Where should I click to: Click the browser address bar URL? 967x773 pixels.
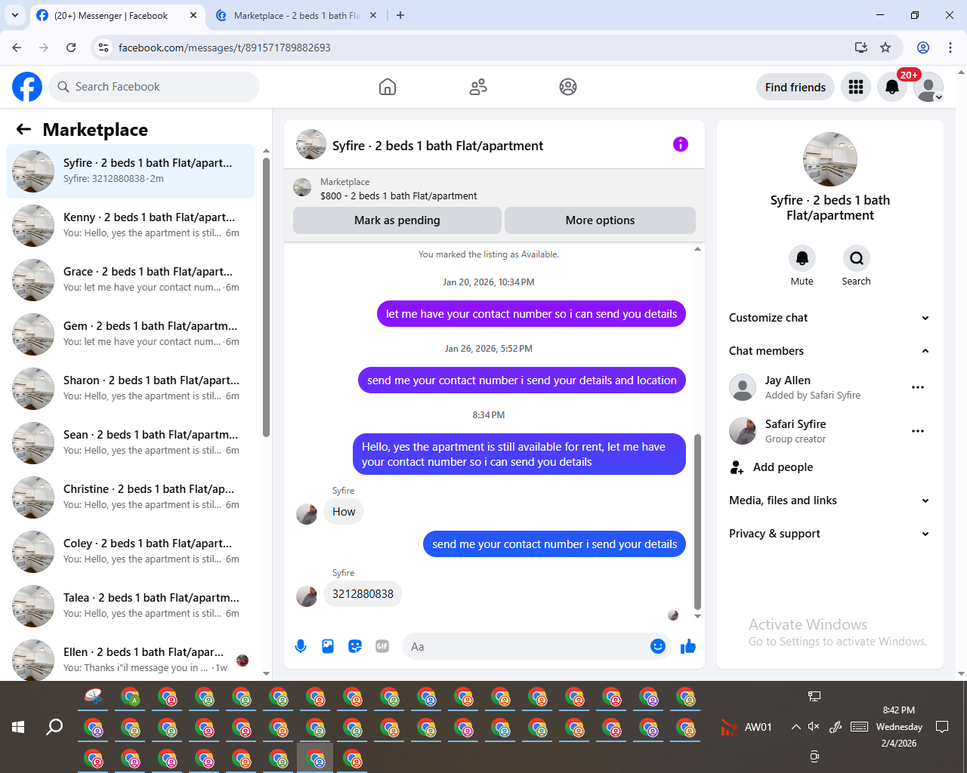tap(224, 48)
